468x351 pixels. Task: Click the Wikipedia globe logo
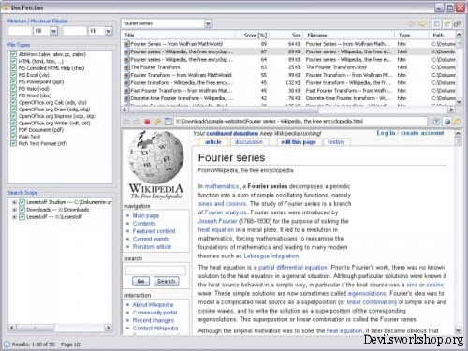(x=155, y=157)
